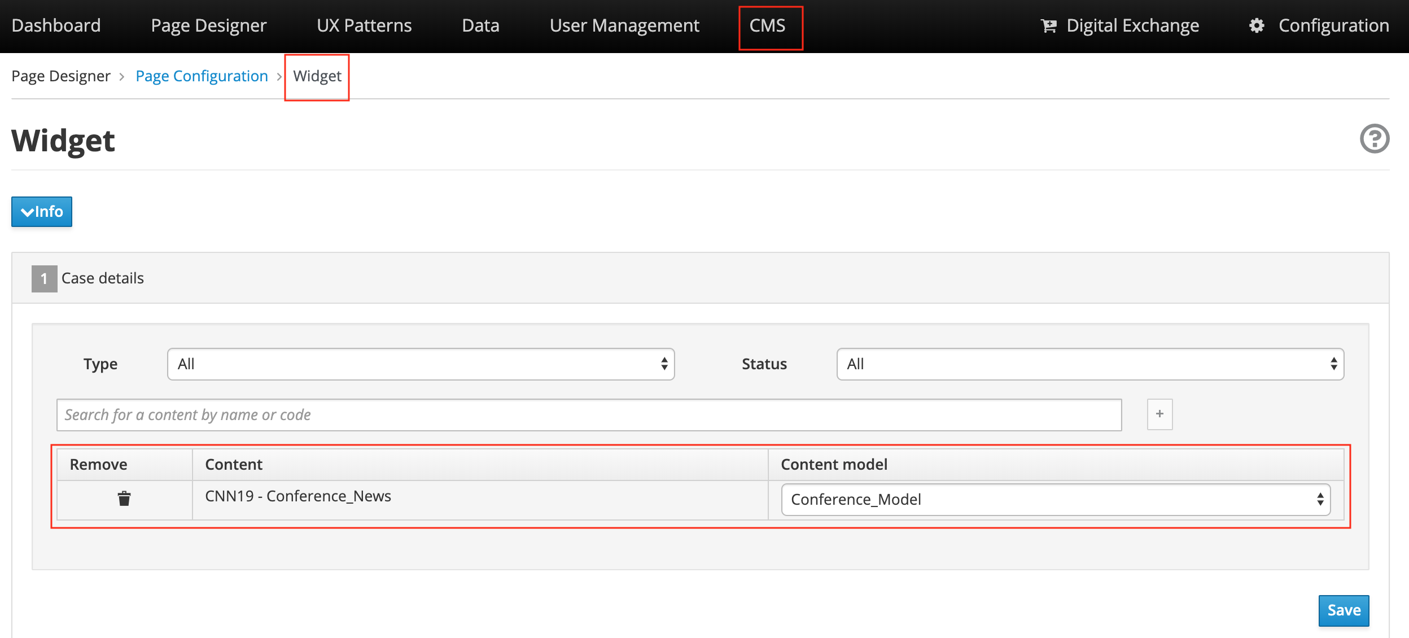Click the help question mark icon
Image resolution: width=1409 pixels, height=638 pixels.
pyautogui.click(x=1374, y=139)
